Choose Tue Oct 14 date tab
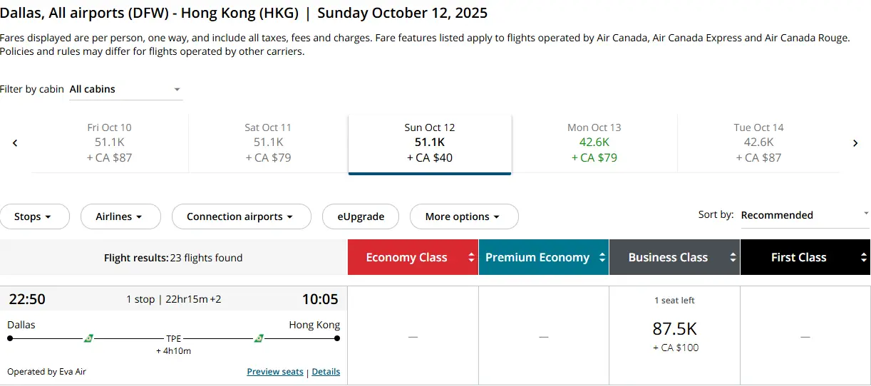Image resolution: width=871 pixels, height=386 pixels. (758, 143)
